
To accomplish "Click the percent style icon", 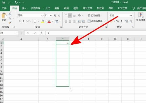I will [x=117, y=21].
